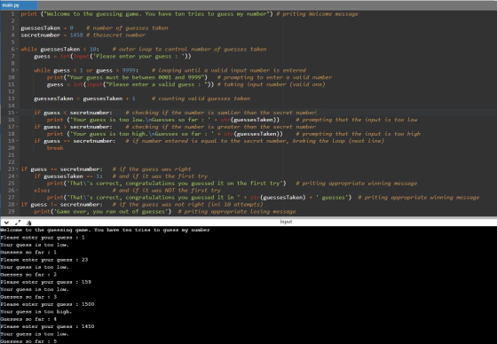
Task: Place cursor on 'secretnumber' on line 4
Action: 41,35
